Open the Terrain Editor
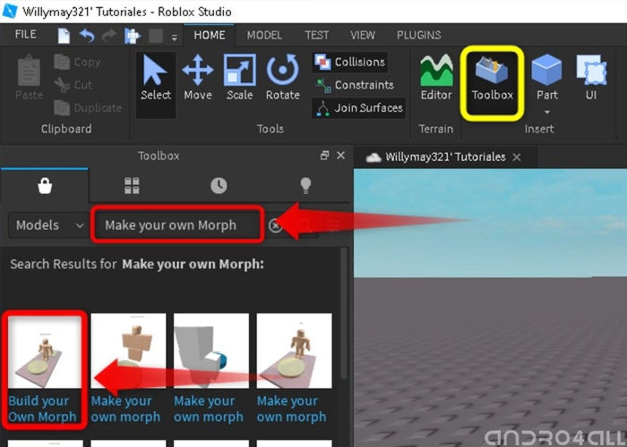 (436, 78)
